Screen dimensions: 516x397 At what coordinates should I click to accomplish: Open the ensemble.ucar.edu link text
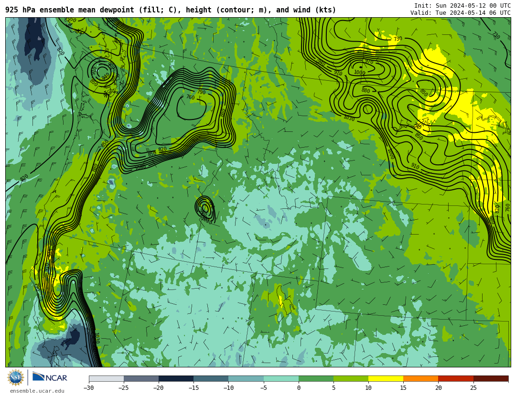(x=37, y=391)
